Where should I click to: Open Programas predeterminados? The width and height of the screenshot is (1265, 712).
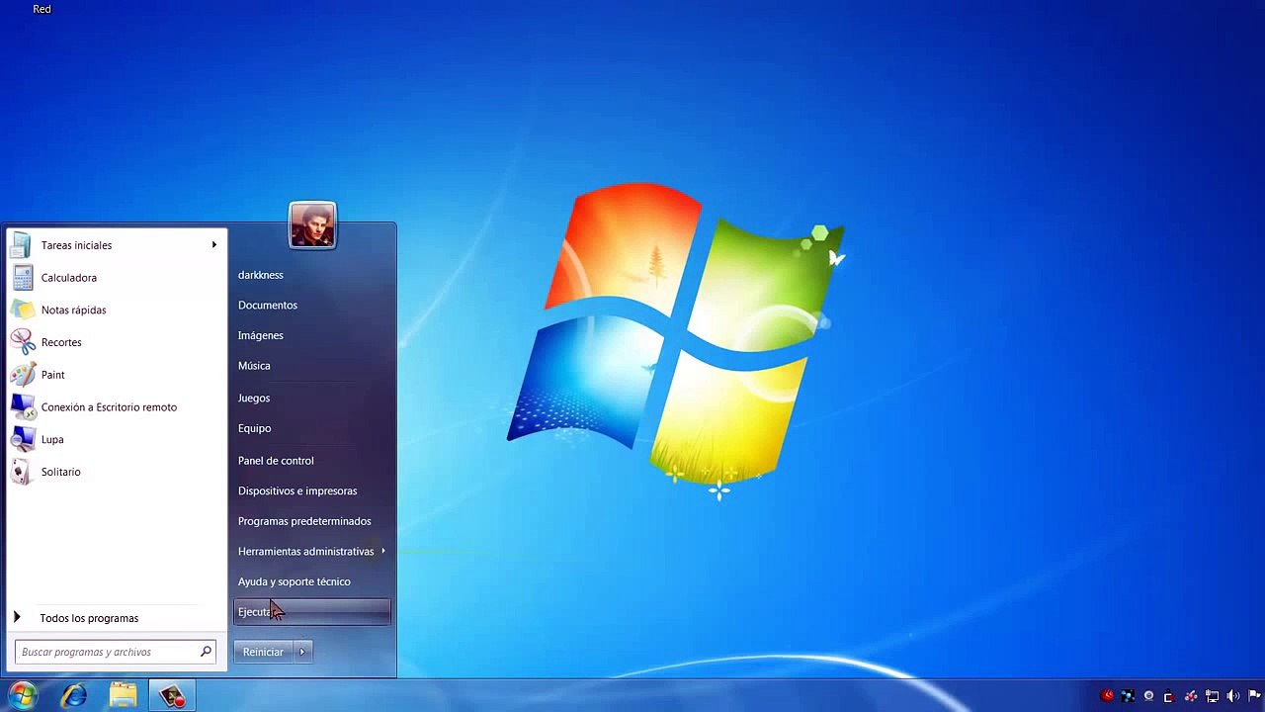pos(304,521)
